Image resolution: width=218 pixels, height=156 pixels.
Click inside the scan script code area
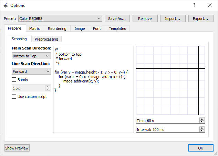[x=93, y=110]
